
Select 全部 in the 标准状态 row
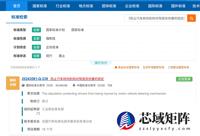(x=36, y=56)
